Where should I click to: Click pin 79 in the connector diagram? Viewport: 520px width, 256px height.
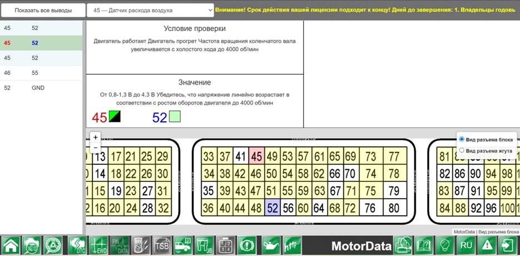(394, 190)
